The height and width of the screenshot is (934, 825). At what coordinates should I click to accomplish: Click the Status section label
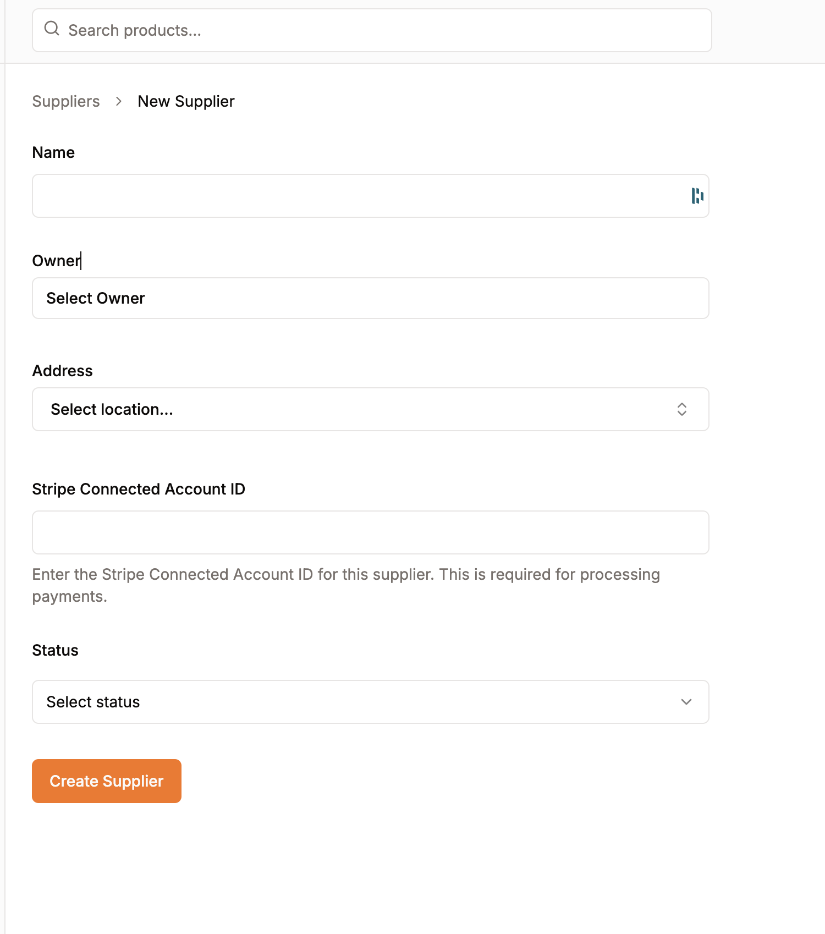point(55,650)
